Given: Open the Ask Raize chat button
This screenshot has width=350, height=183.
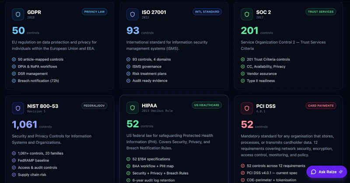Looking at the screenshot, I should click(x=326, y=172).
